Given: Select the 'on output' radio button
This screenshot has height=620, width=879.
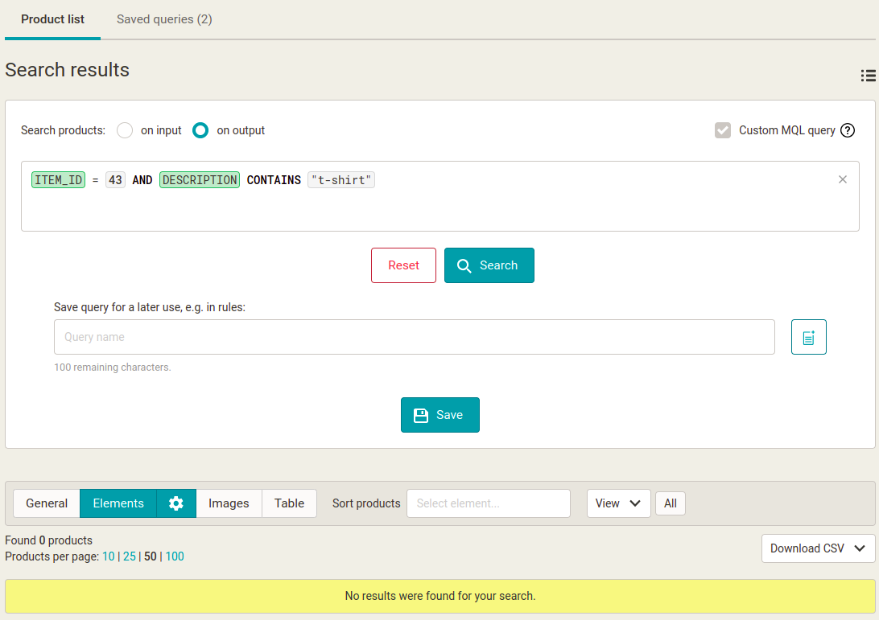Looking at the screenshot, I should (200, 130).
